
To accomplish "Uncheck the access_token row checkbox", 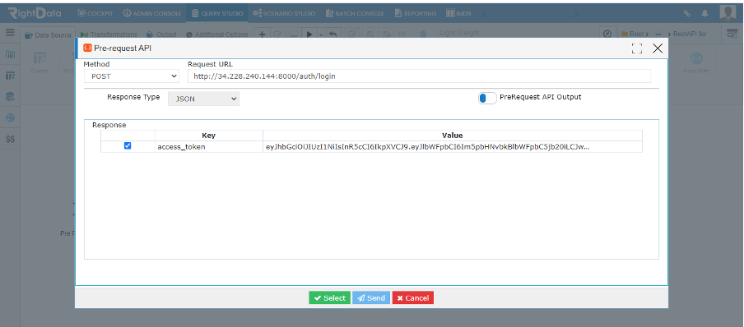I will tap(128, 146).
